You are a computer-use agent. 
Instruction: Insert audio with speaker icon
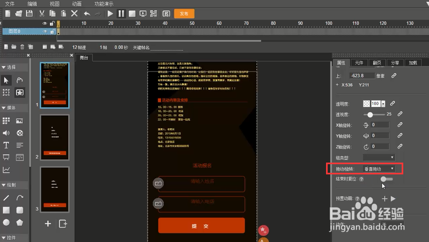[x=6, y=133]
